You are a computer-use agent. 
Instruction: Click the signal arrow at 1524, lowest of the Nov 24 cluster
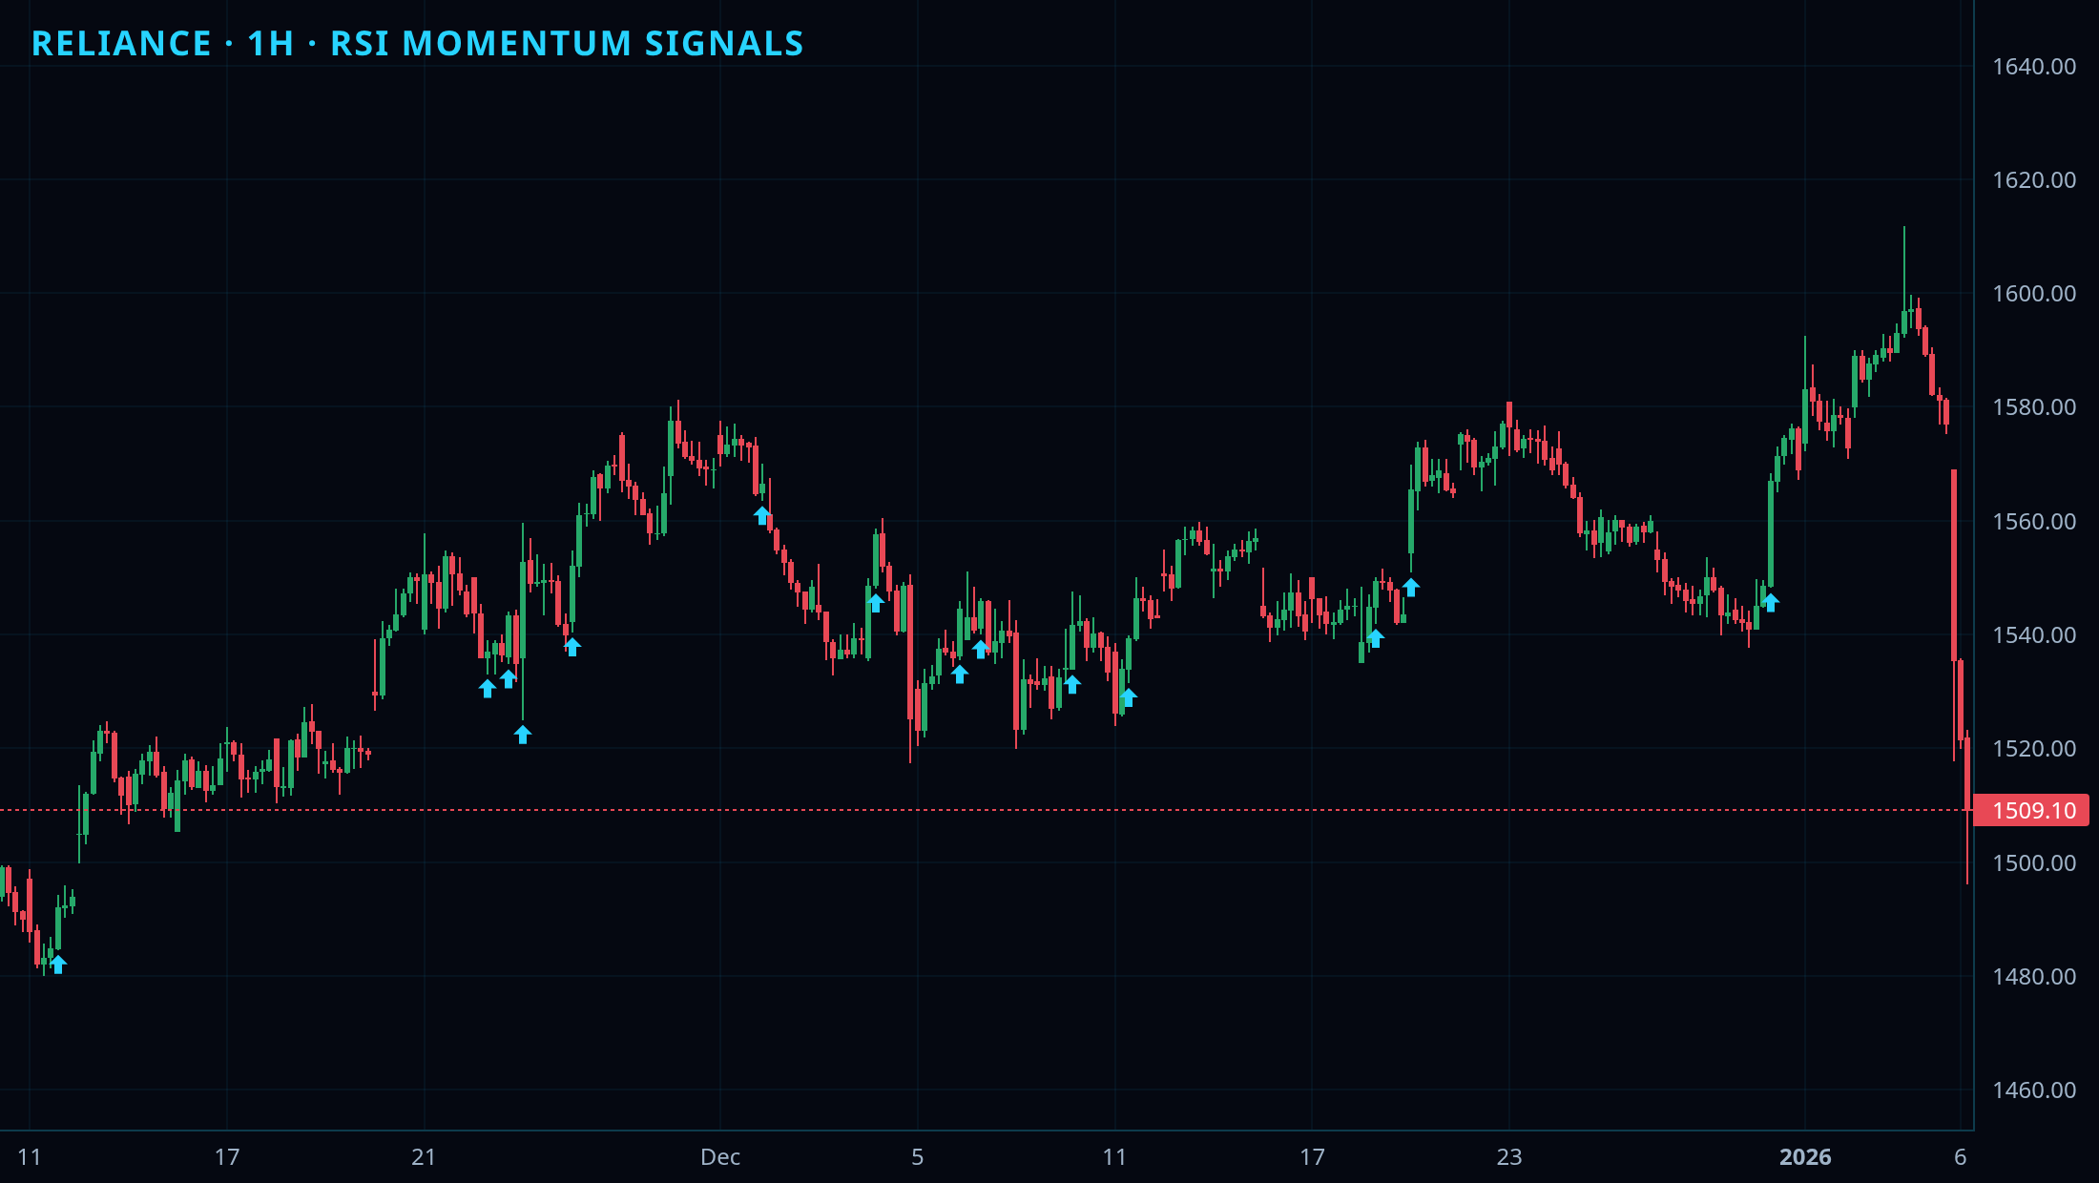pos(523,735)
